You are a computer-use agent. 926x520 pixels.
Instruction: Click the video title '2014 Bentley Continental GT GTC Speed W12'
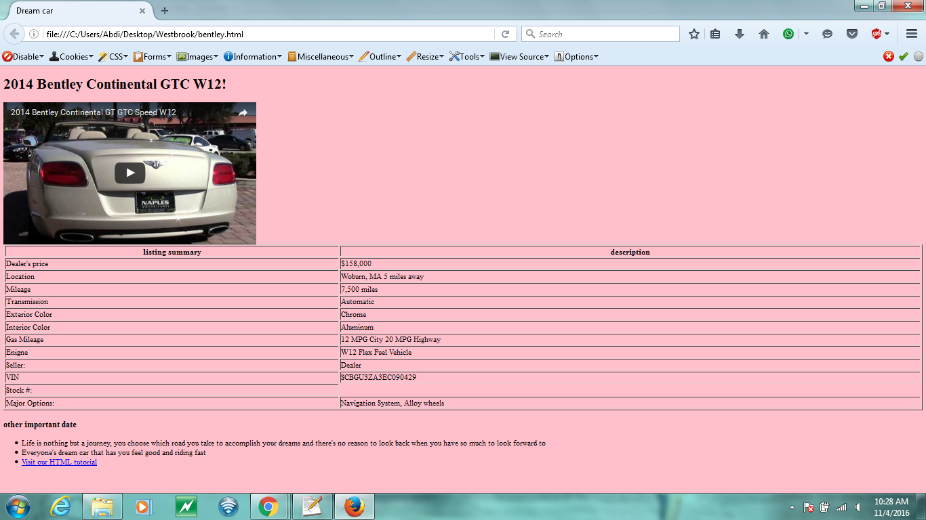(94, 112)
